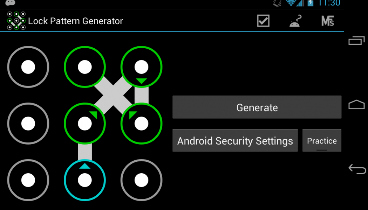Viewport: 368px width, 210px height.
Task: Tap the top-middle green pattern node
Action: (85, 67)
